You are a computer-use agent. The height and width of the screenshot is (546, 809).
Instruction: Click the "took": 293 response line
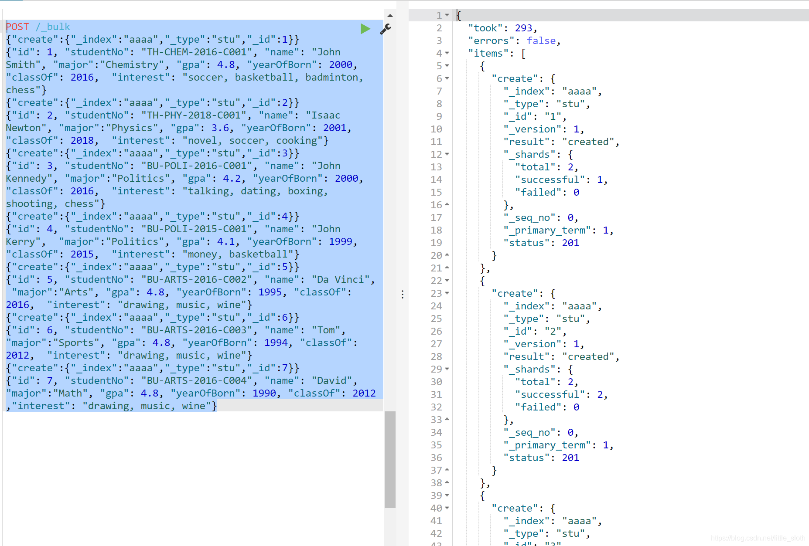coord(502,28)
